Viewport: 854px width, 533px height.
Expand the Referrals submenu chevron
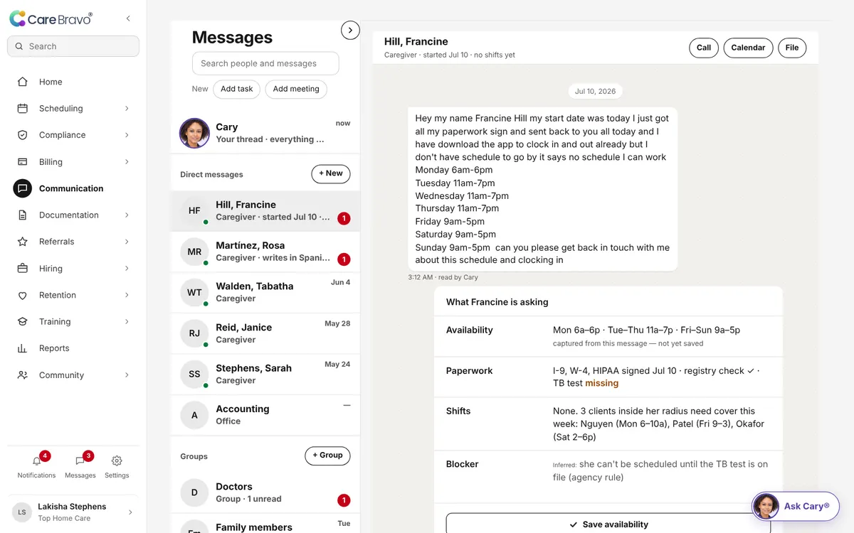coord(127,242)
